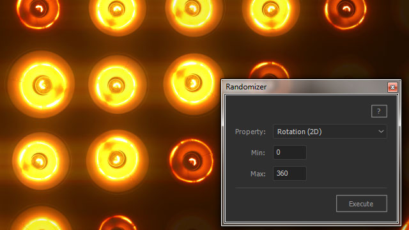Click the Min: label
The height and width of the screenshot is (230, 409).
pos(258,153)
